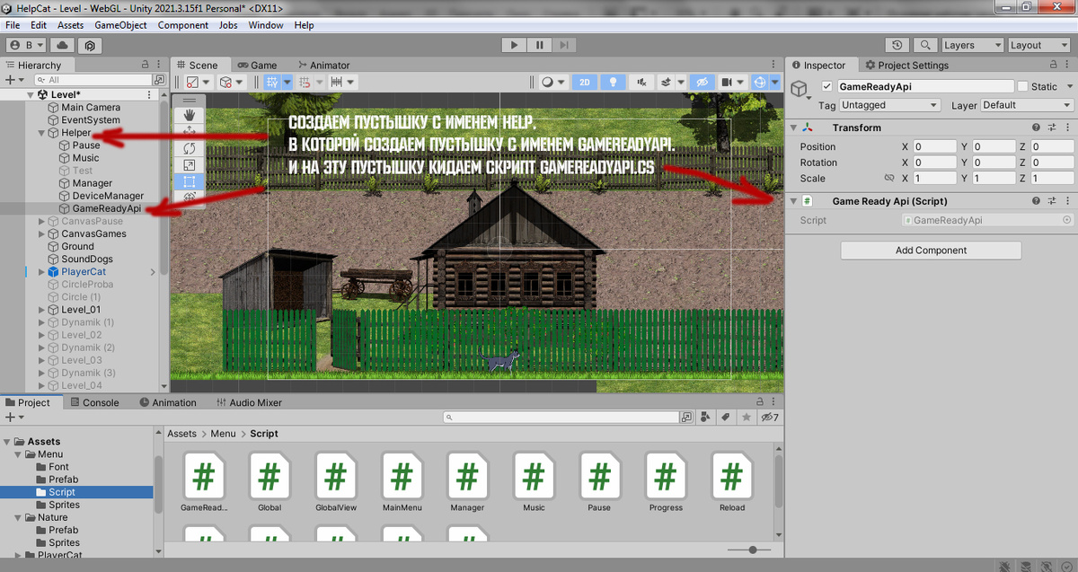Switch to the Audio Mixer tab
1078x572 pixels.
tap(248, 402)
